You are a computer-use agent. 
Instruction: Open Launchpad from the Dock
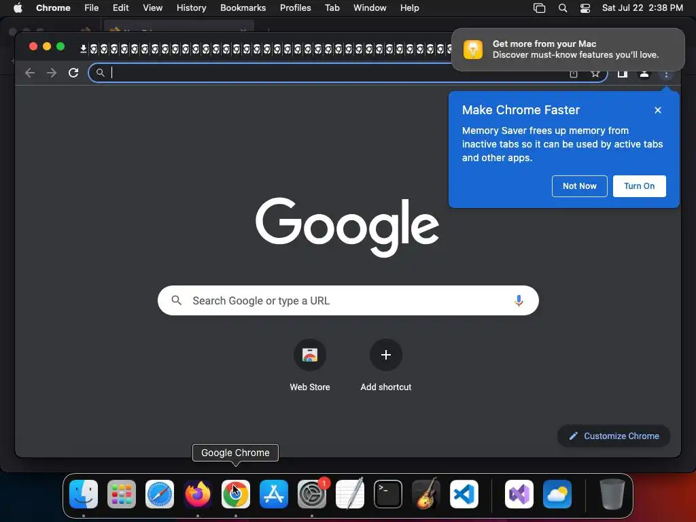[122, 494]
